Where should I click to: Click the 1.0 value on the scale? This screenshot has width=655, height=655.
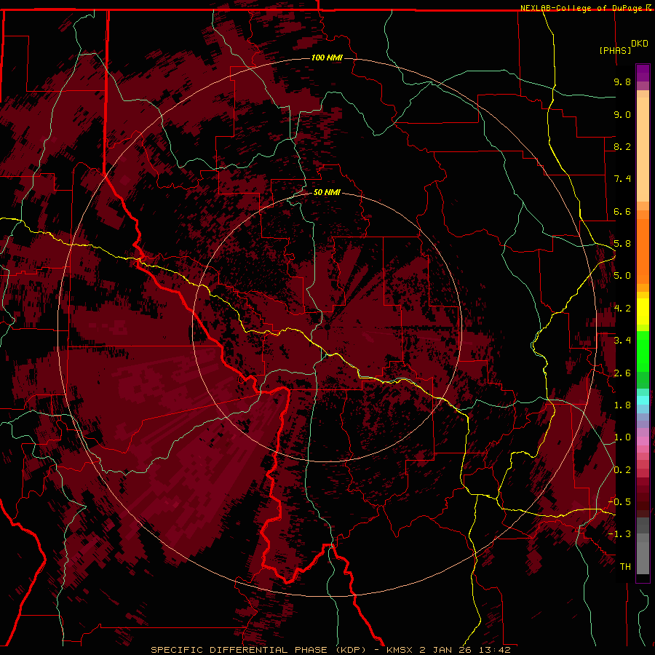(622, 437)
